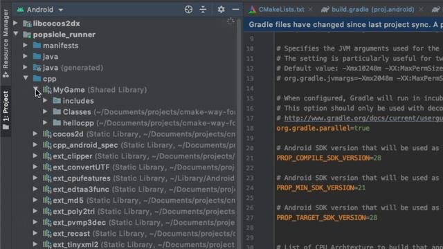Image resolution: width=443 pixels, height=249 pixels.
Task: Select ext_cpufeatures tree row
Action: point(125,178)
